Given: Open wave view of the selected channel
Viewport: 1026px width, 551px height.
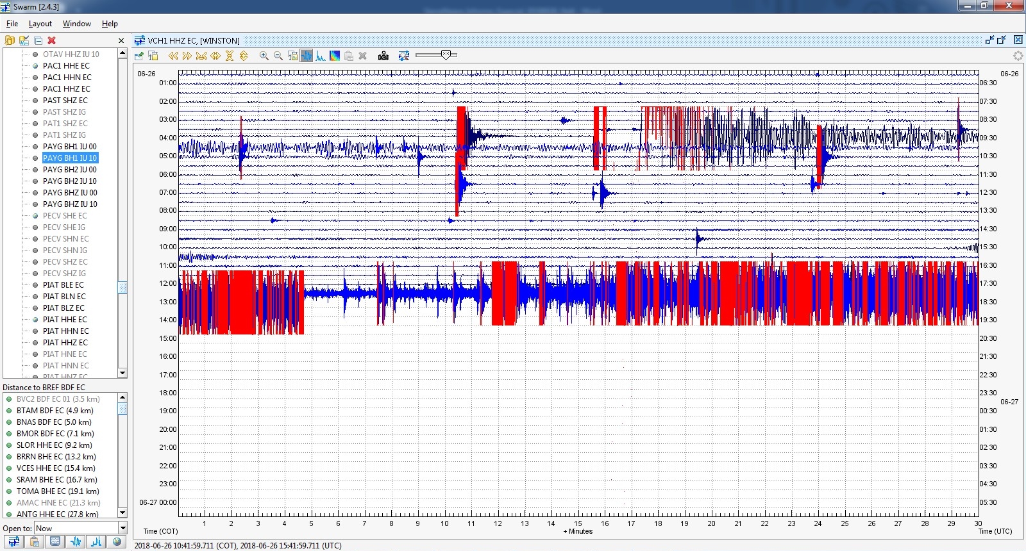Looking at the screenshot, I should pos(76,542).
